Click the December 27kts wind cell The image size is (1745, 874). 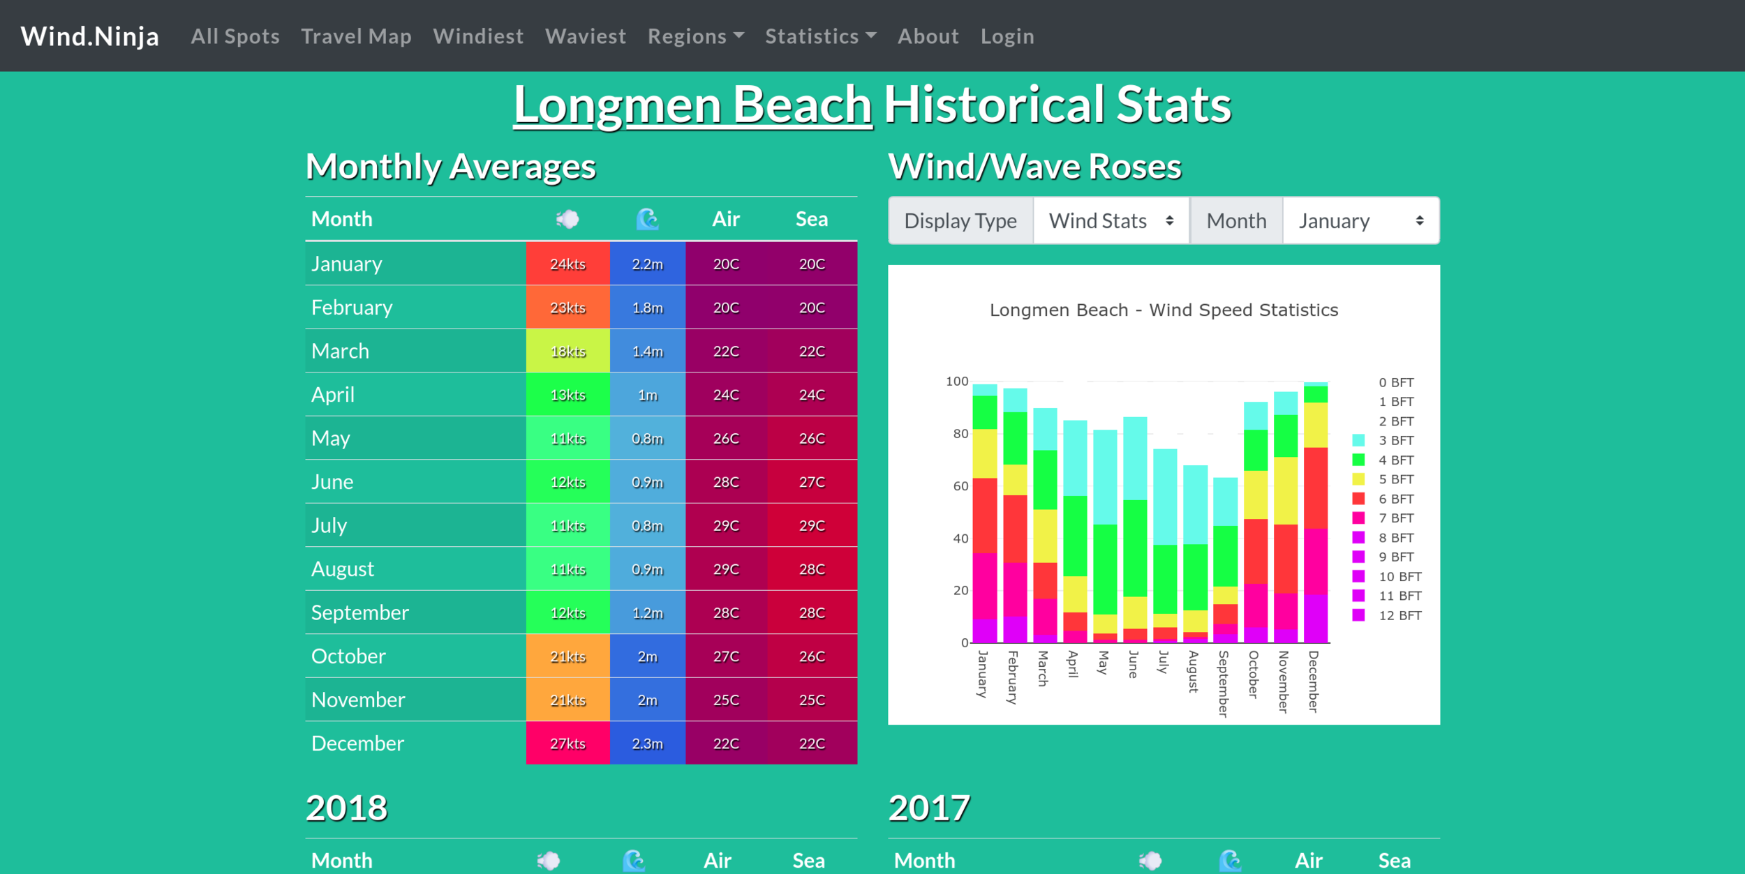click(x=567, y=744)
